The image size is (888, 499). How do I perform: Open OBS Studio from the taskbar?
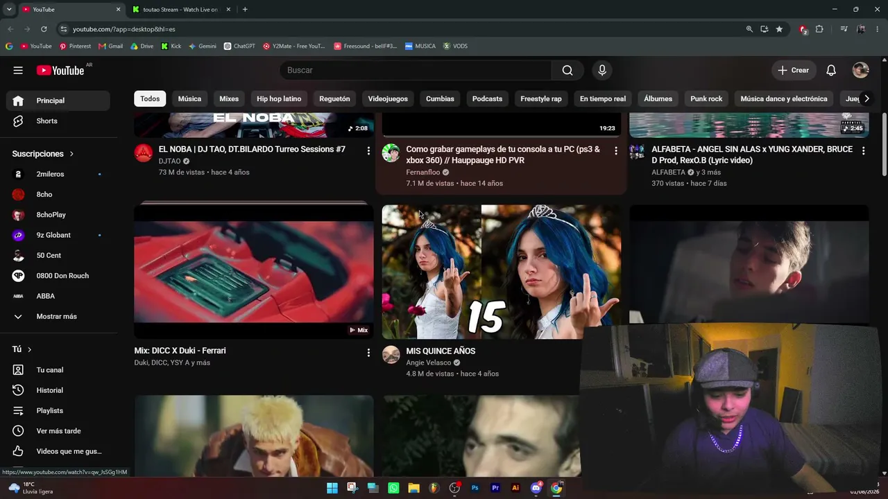454,488
